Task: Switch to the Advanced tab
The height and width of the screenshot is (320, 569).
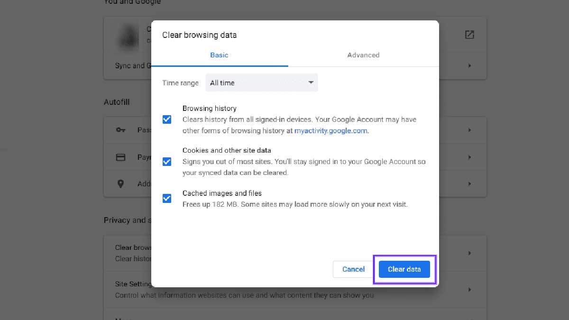Action: 363,55
